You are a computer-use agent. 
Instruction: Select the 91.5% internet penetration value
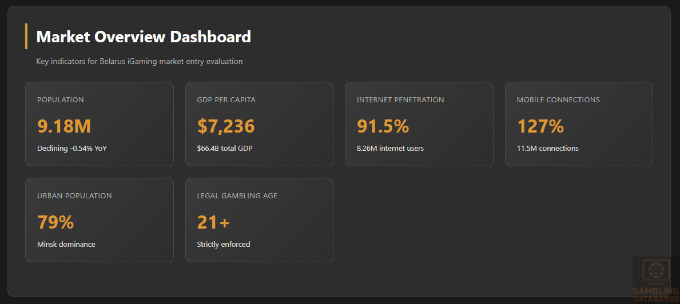click(x=383, y=126)
